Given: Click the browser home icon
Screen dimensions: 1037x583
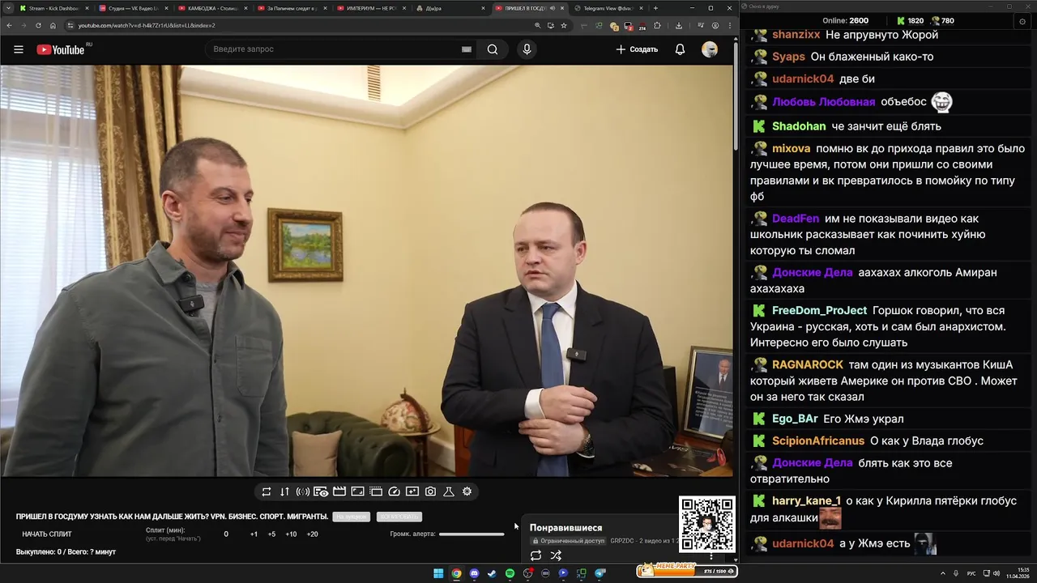Looking at the screenshot, I should click(x=53, y=26).
